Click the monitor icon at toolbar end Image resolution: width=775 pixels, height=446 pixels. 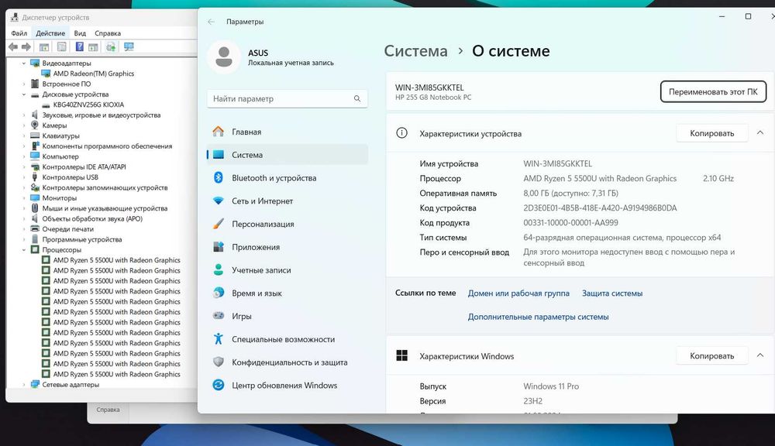click(129, 46)
